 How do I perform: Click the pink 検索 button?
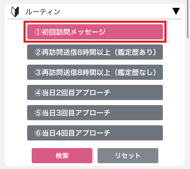click(x=62, y=156)
